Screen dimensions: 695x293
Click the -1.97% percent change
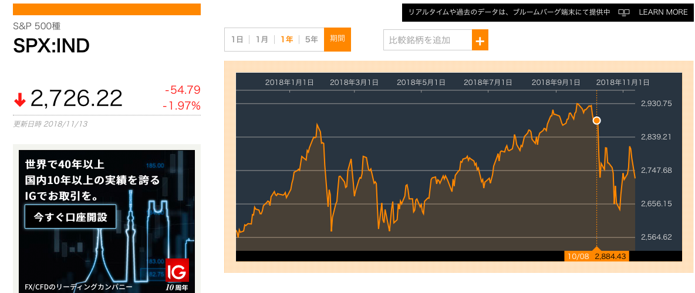click(x=181, y=106)
